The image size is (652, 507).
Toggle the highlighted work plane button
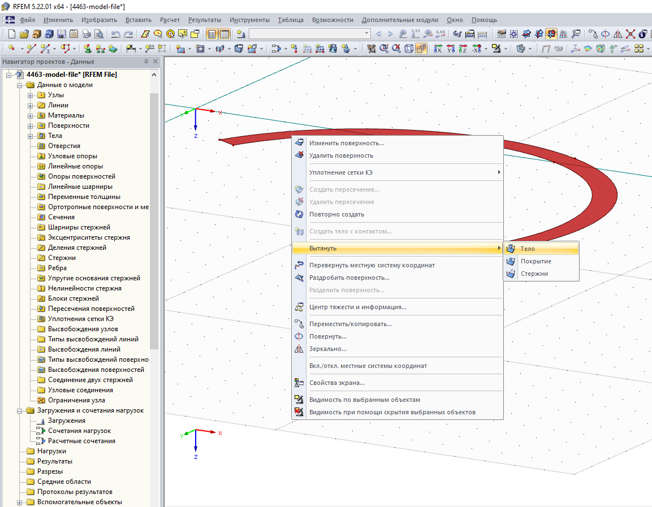(x=551, y=34)
